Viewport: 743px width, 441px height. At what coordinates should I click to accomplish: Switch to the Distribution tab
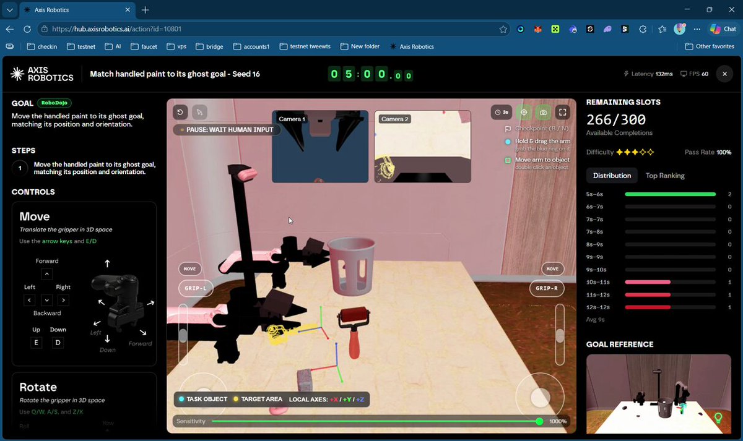(x=612, y=176)
